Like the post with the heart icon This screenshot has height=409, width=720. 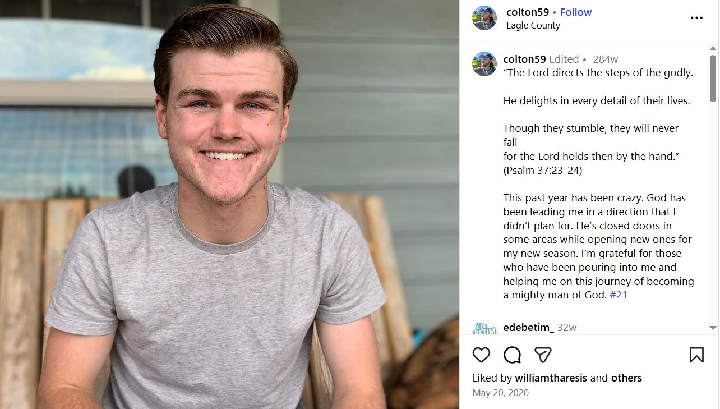tap(481, 355)
